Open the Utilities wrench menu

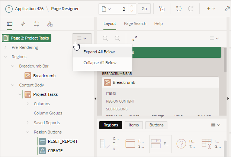(x=227, y=9)
